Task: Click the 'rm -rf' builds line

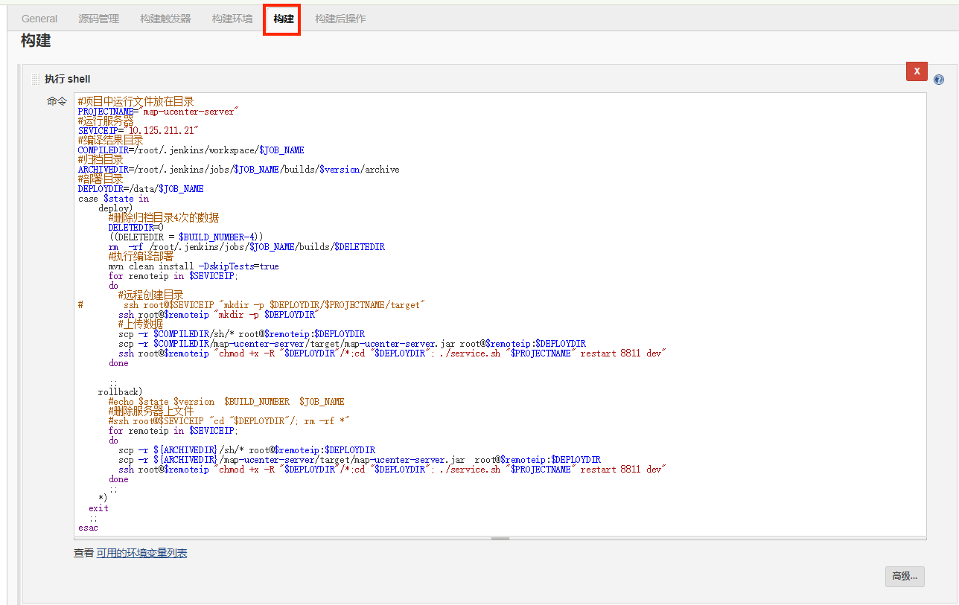Action: coord(246,247)
